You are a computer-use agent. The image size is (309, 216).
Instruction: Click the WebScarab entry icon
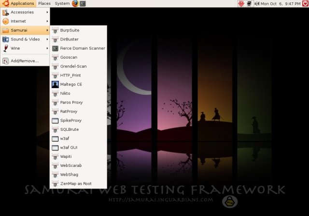coord(55,165)
